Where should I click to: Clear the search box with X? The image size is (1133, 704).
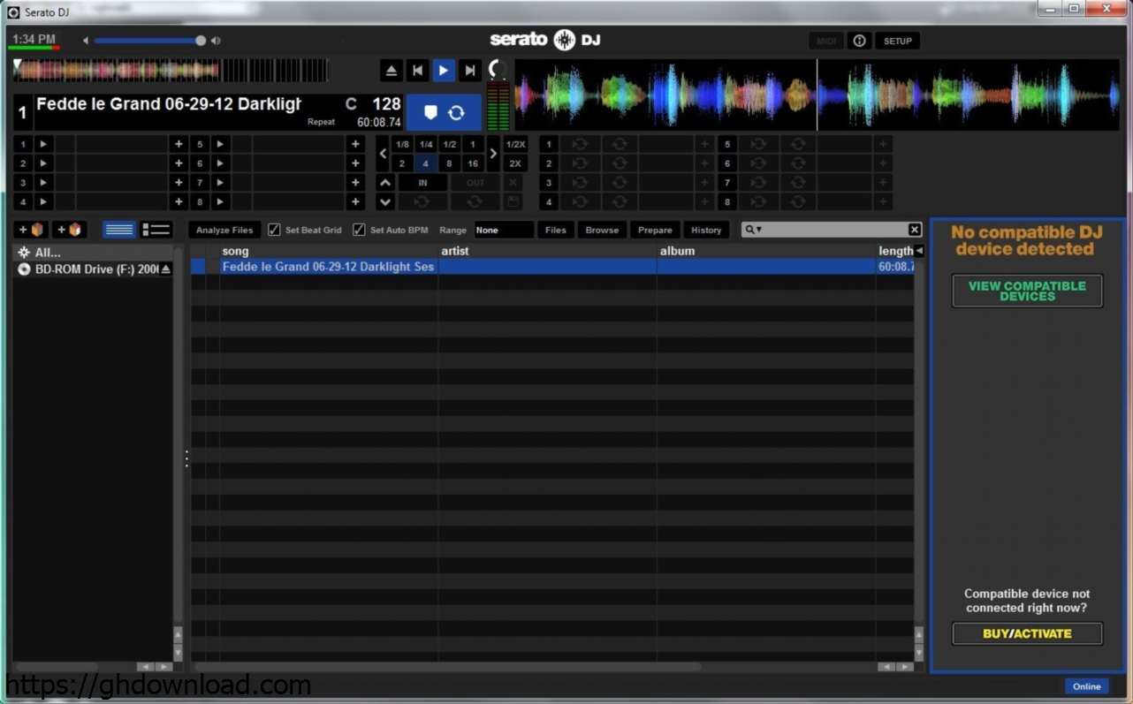pyautogui.click(x=915, y=230)
